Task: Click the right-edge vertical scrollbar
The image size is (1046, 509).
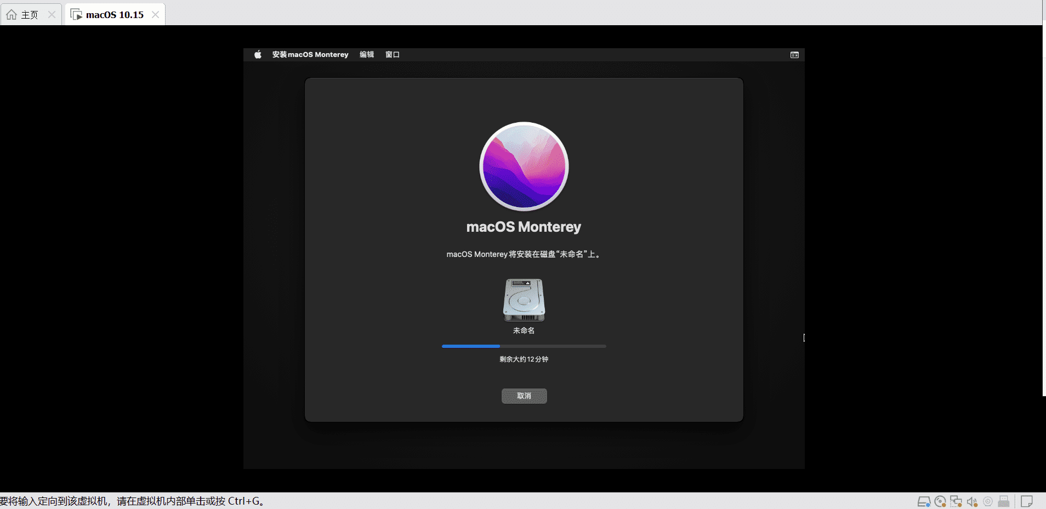Action: pyautogui.click(x=1044, y=208)
